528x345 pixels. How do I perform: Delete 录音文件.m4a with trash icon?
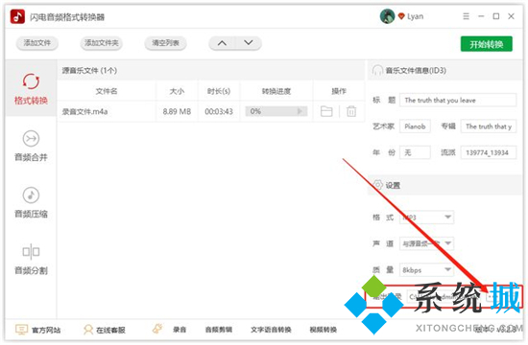point(351,111)
